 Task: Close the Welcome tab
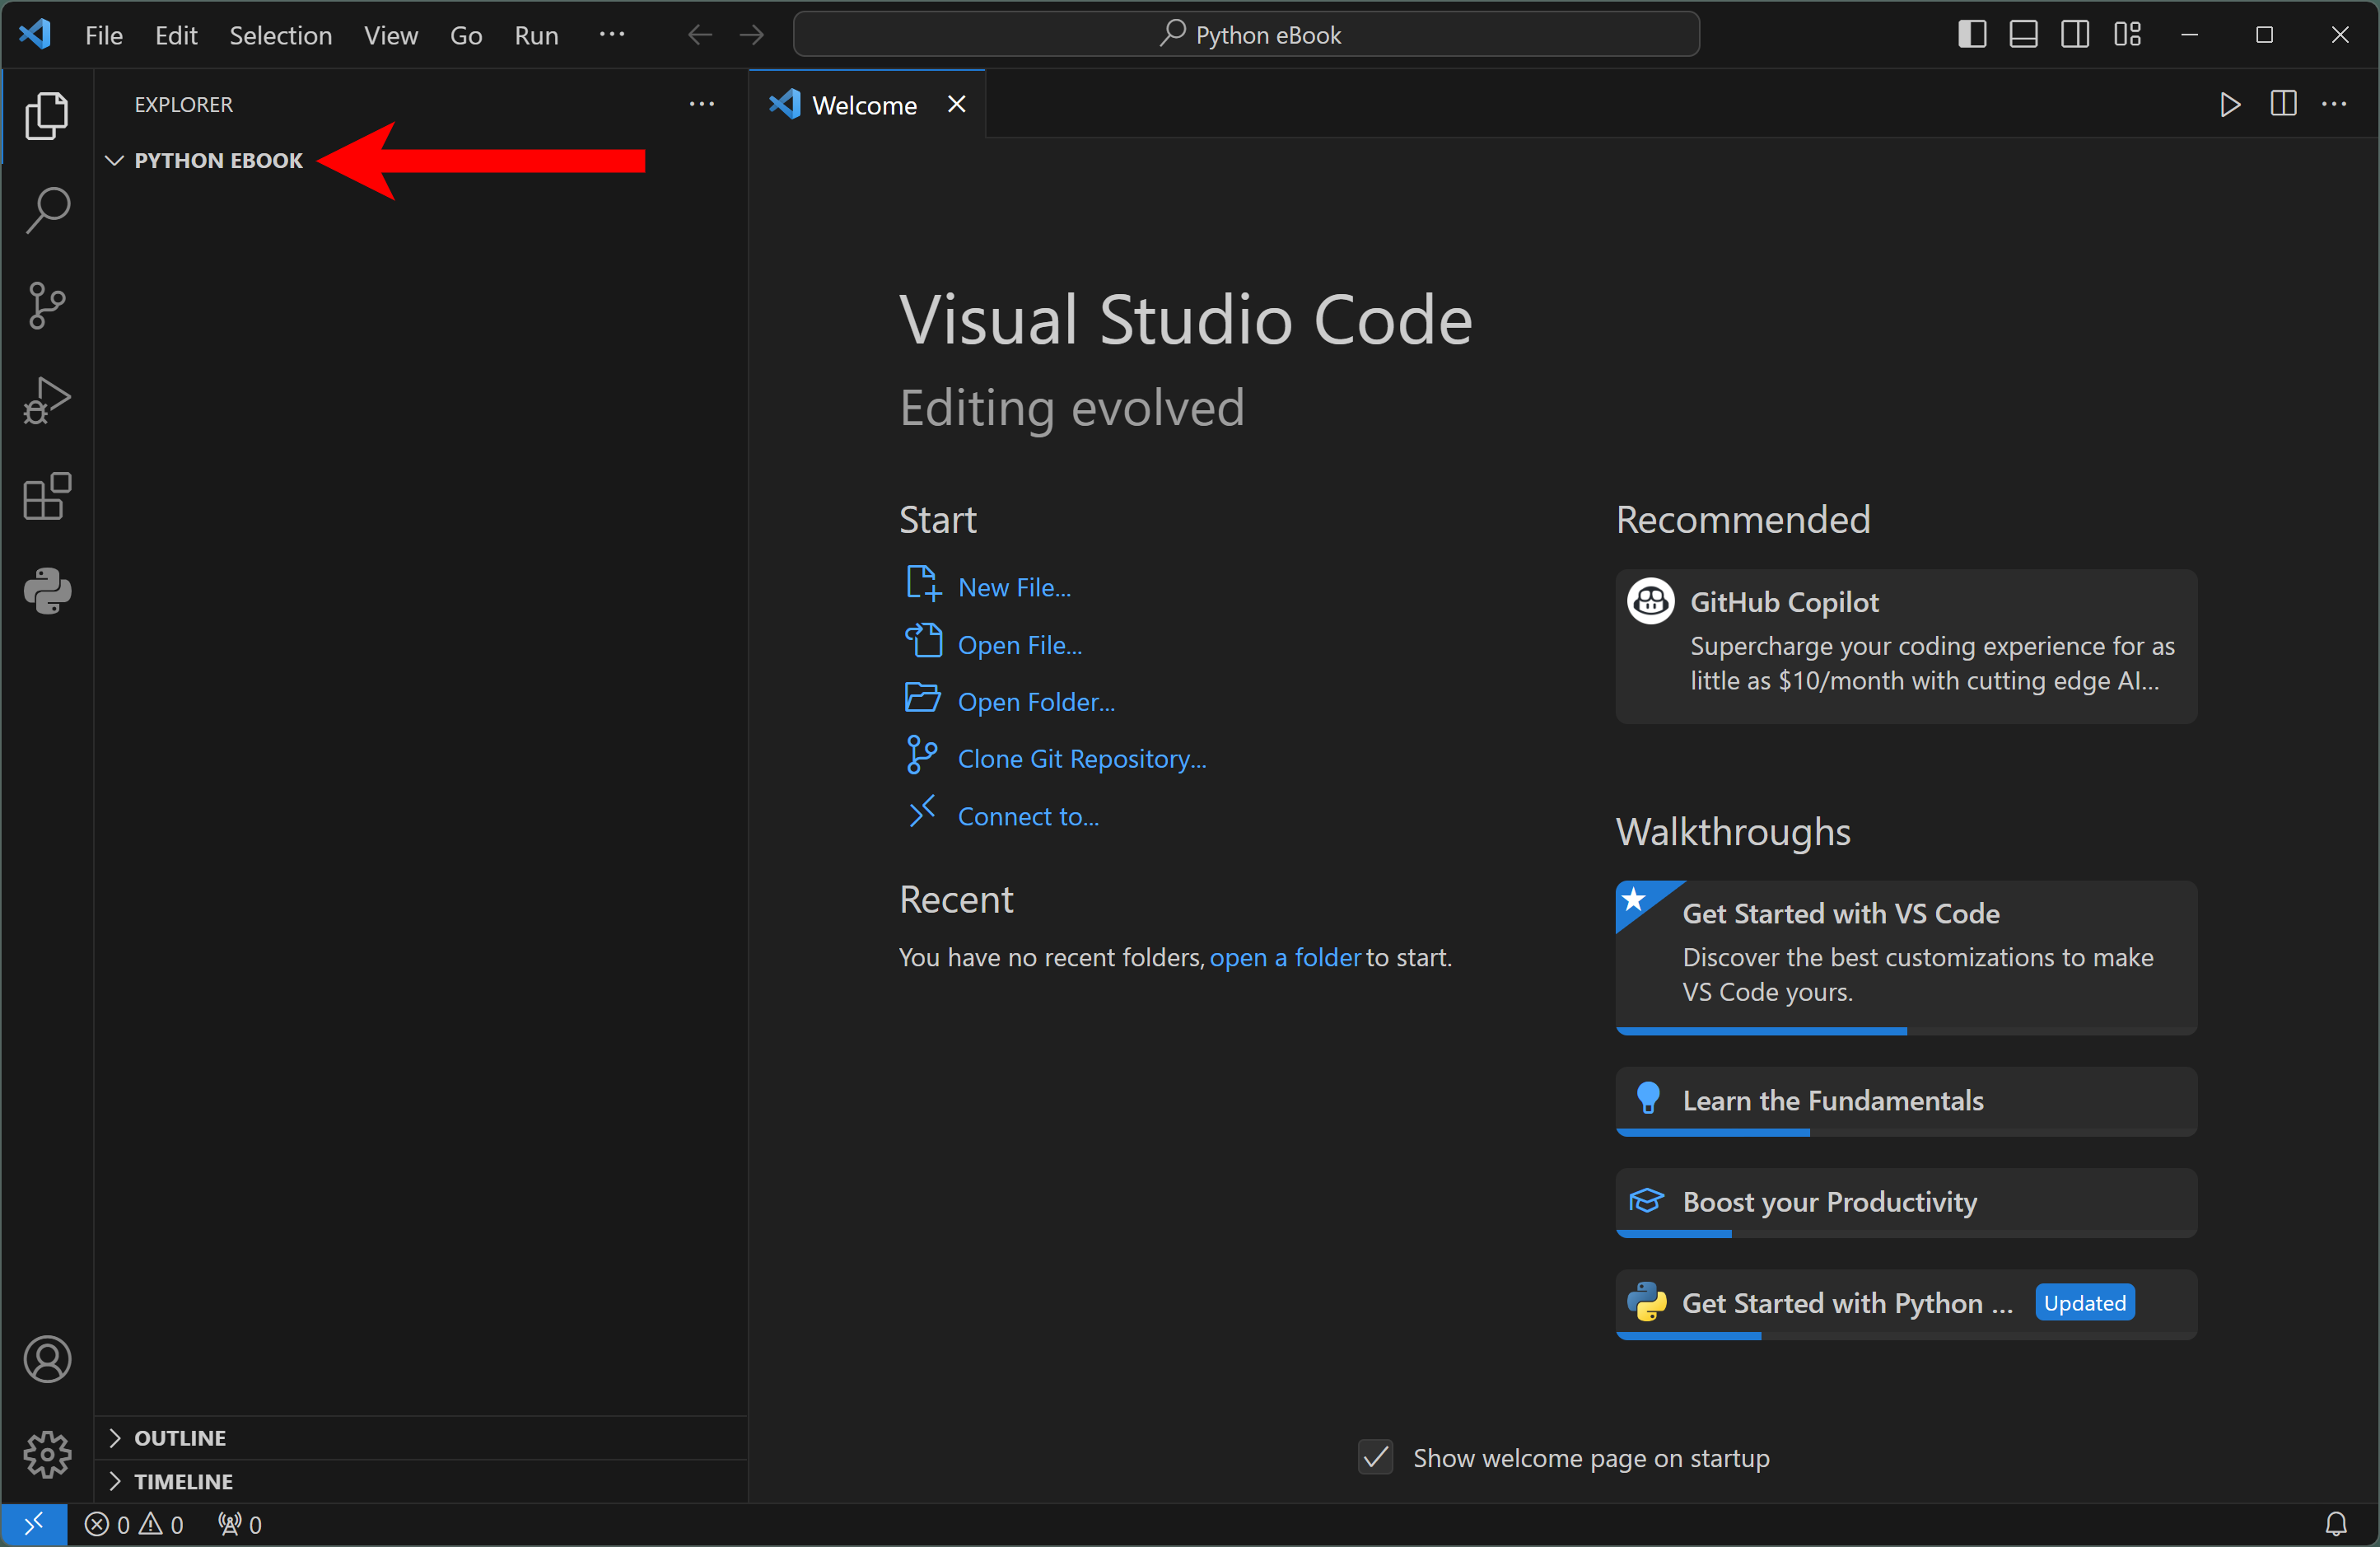957,104
